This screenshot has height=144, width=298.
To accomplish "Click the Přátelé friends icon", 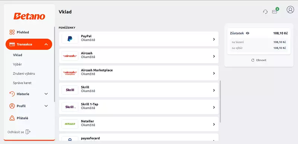I will pyautogui.click(x=12, y=118).
